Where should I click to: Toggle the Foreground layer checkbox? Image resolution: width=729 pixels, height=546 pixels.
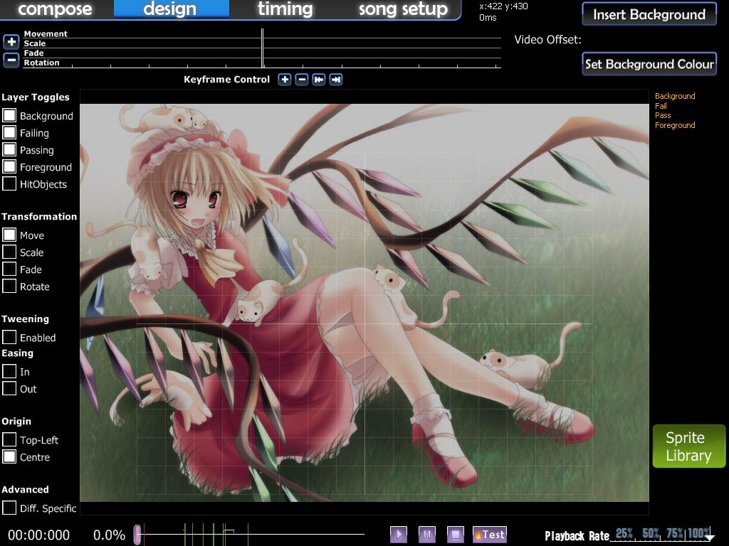click(x=9, y=166)
